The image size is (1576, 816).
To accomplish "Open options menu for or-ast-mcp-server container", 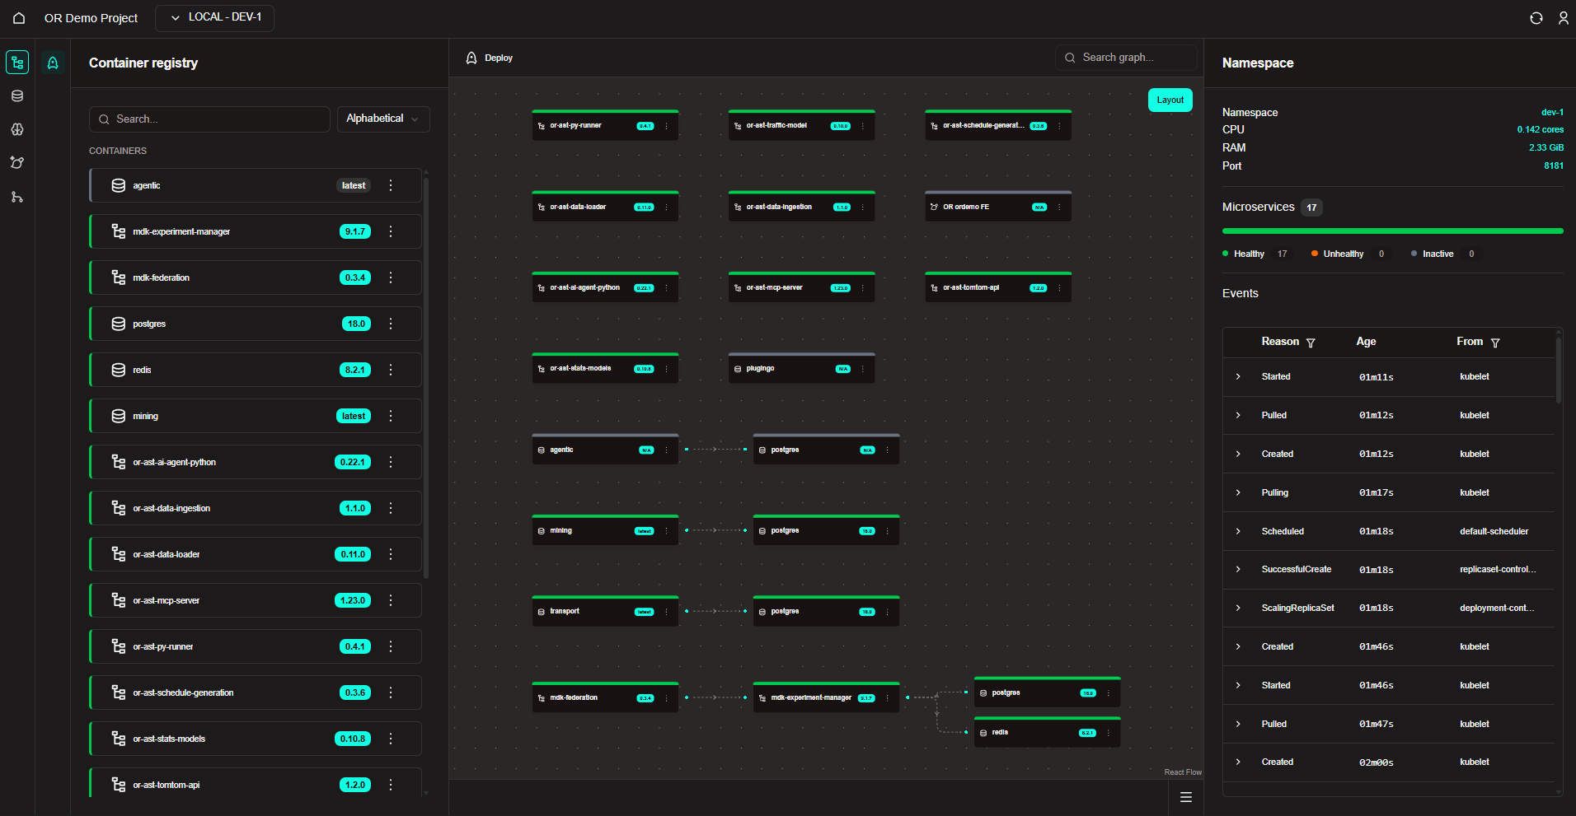I will pyautogui.click(x=391, y=600).
